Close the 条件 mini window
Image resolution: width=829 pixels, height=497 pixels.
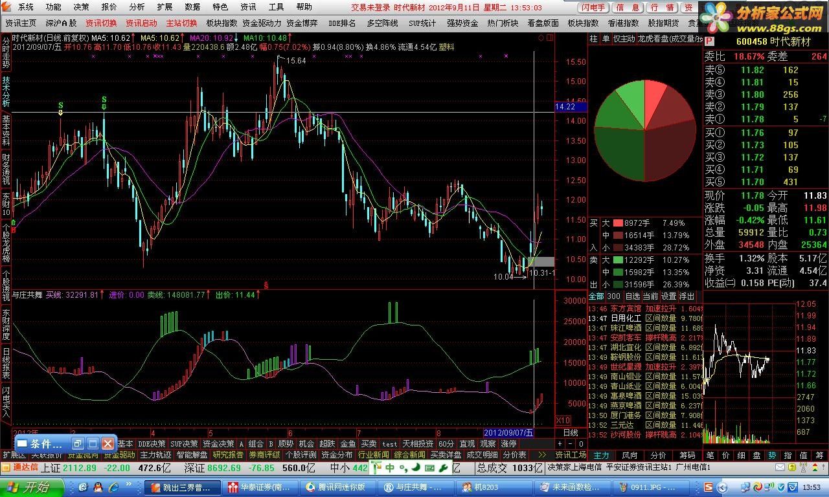point(108,444)
